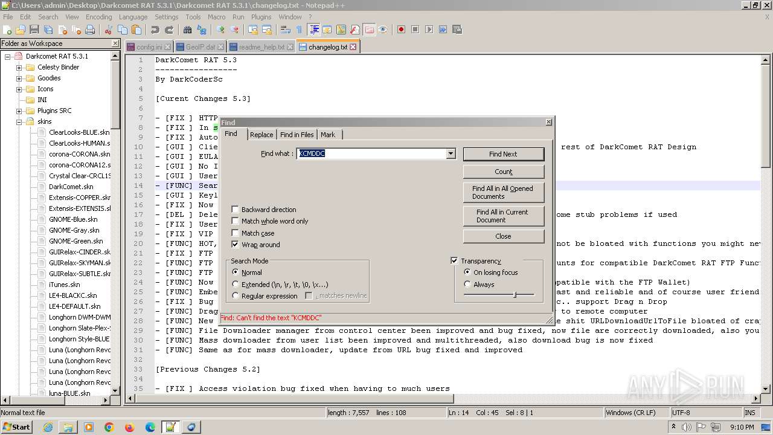773x435 pixels.
Task: Open Find what history dropdown
Action: [x=451, y=154]
